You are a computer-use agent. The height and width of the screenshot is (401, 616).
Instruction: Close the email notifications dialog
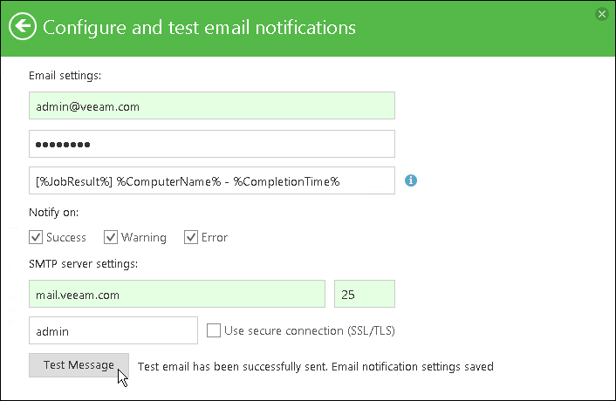pyautogui.click(x=601, y=14)
